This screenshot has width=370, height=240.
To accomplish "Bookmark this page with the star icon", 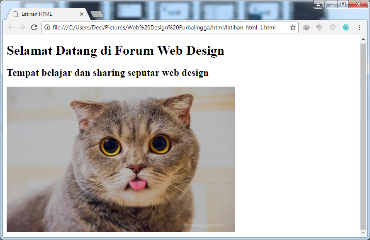I will tap(292, 27).
